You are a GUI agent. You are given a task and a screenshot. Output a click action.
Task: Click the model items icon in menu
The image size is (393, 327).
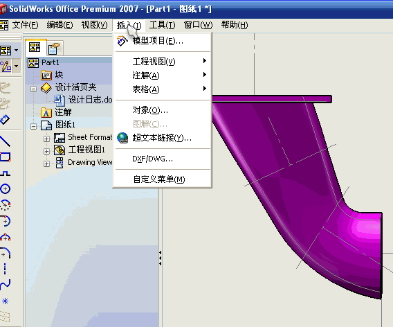[x=122, y=41]
